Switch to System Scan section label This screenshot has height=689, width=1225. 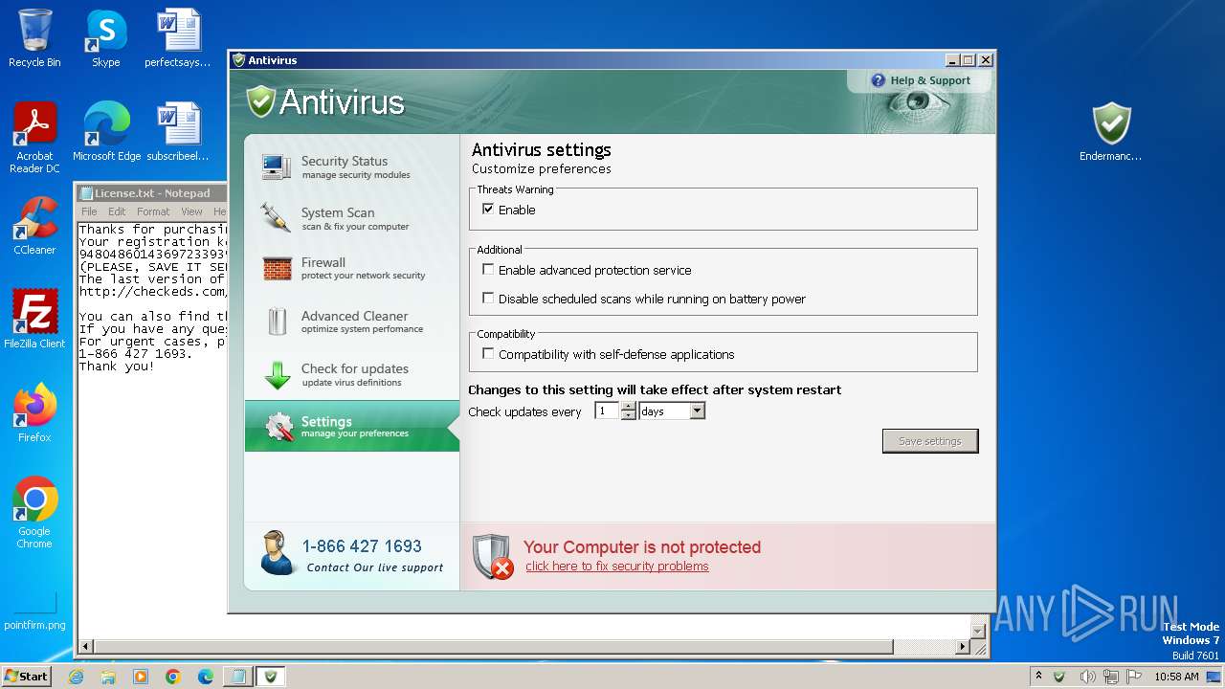click(338, 212)
